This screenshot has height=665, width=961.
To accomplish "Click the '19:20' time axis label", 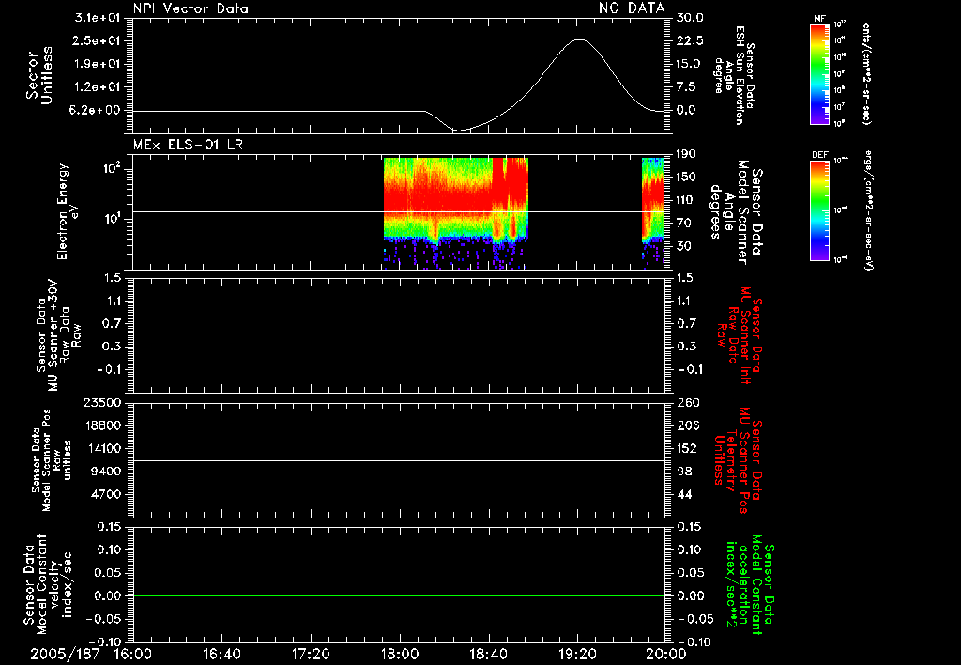I will click(577, 654).
